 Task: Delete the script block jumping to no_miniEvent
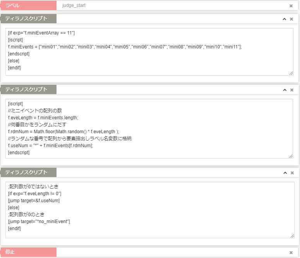point(292,173)
